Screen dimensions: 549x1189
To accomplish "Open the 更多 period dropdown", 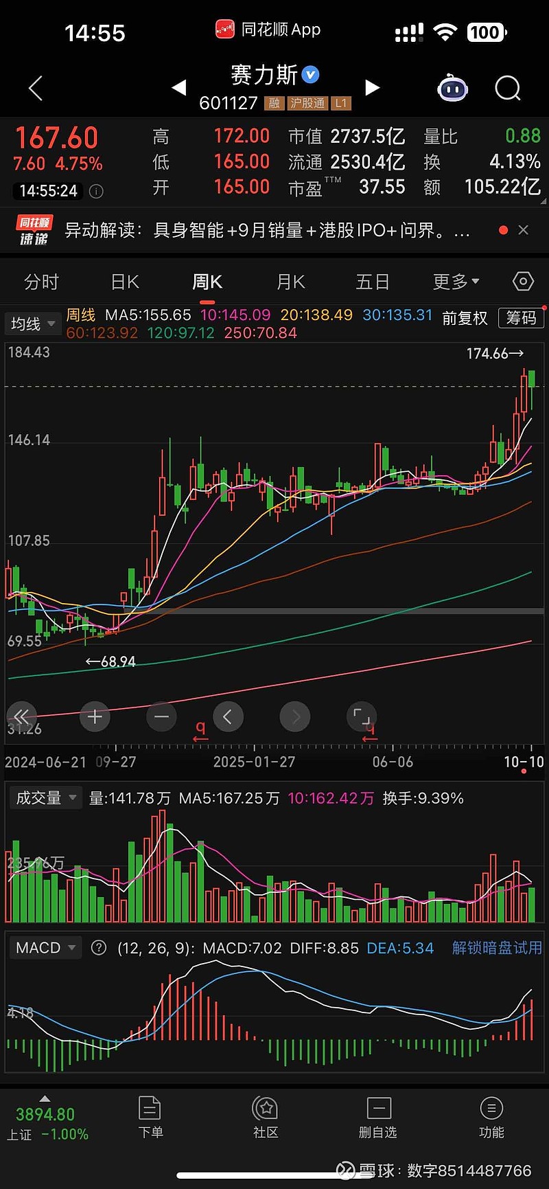I will pyautogui.click(x=456, y=282).
